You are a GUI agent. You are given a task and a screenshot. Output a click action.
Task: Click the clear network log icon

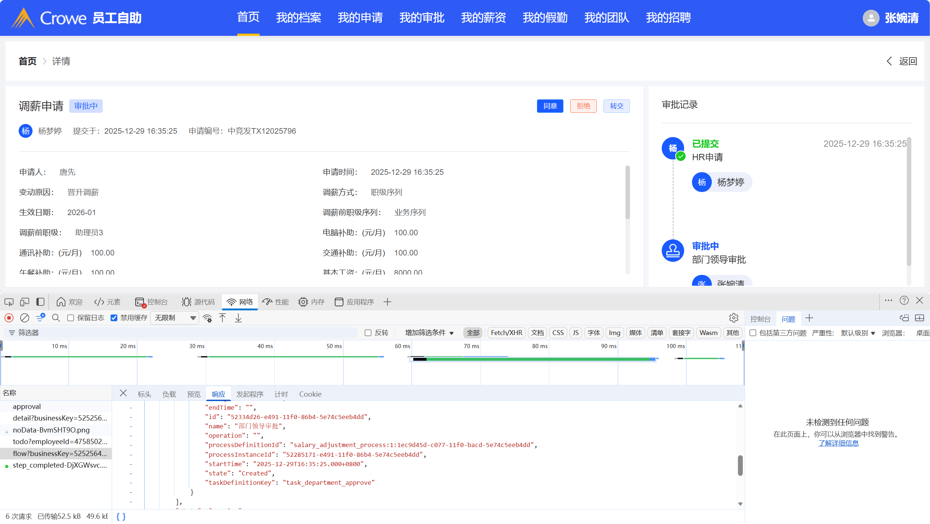pos(25,318)
